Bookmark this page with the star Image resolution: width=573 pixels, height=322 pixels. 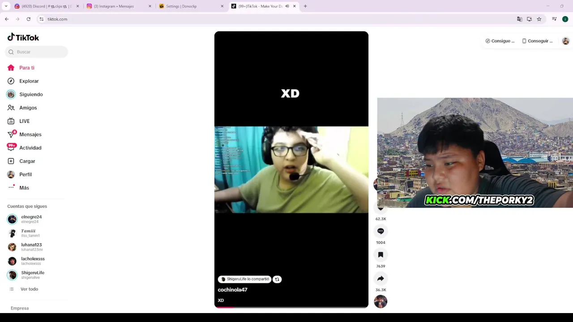(539, 19)
